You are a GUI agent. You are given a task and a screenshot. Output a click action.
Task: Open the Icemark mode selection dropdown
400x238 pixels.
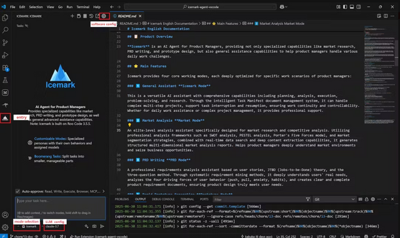(x=27, y=227)
